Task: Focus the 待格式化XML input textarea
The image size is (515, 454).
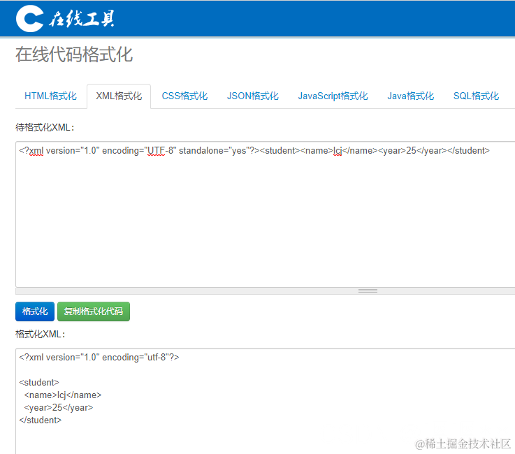Action: coord(265,214)
